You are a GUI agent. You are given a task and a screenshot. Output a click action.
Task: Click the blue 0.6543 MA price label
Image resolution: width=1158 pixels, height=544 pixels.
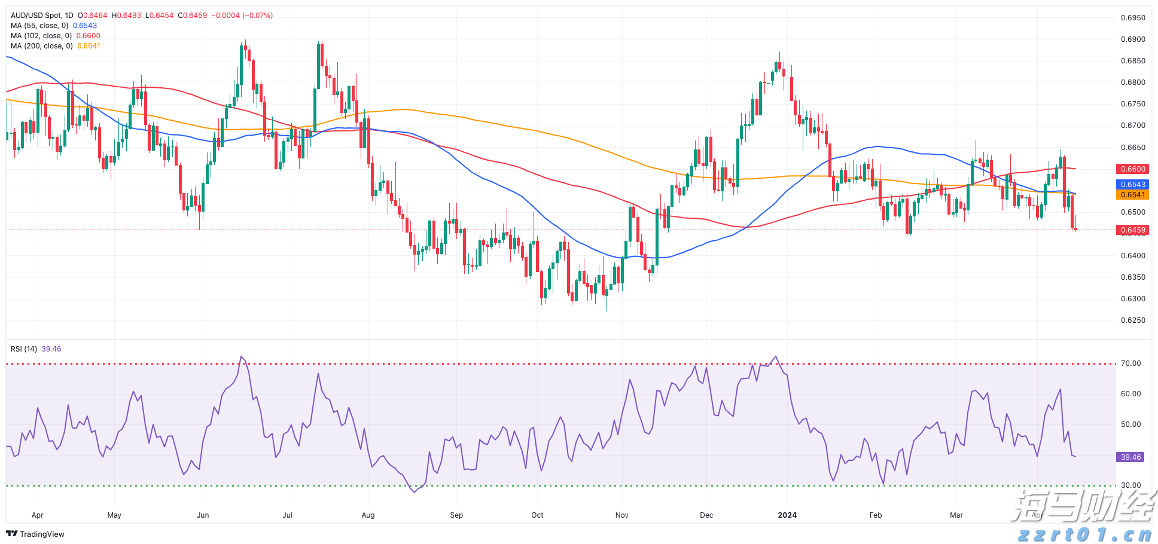pos(1132,185)
